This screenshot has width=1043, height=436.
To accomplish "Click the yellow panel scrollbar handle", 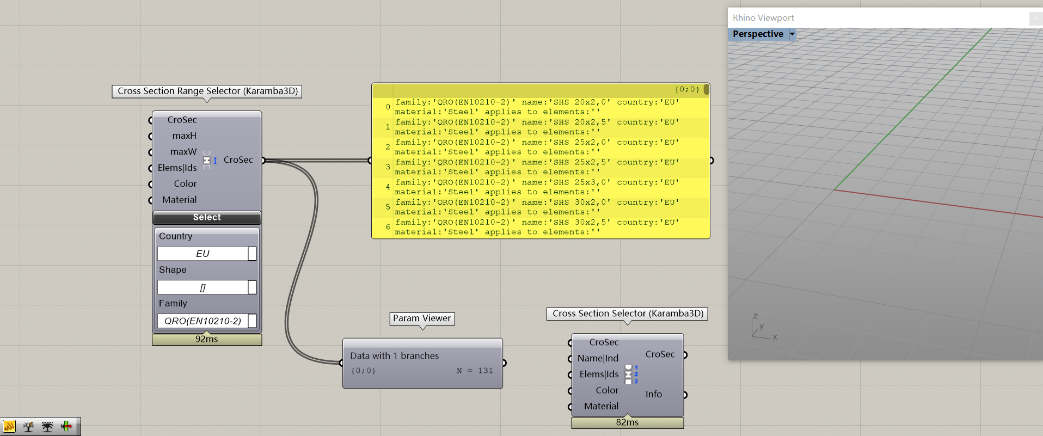I will [706, 89].
